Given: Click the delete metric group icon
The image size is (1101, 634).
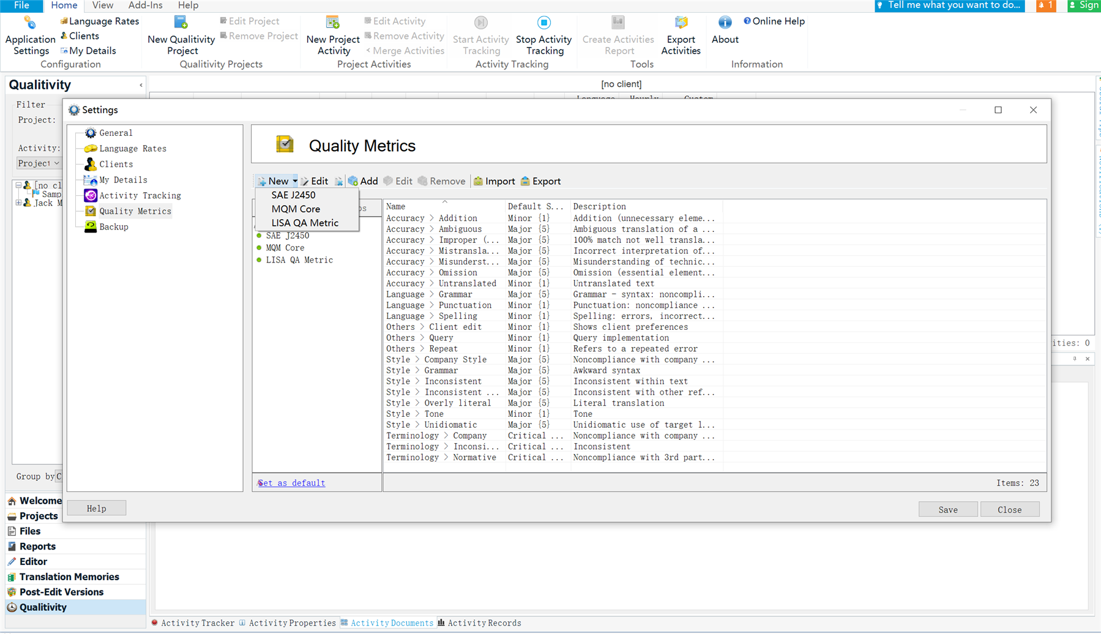Looking at the screenshot, I should (338, 181).
